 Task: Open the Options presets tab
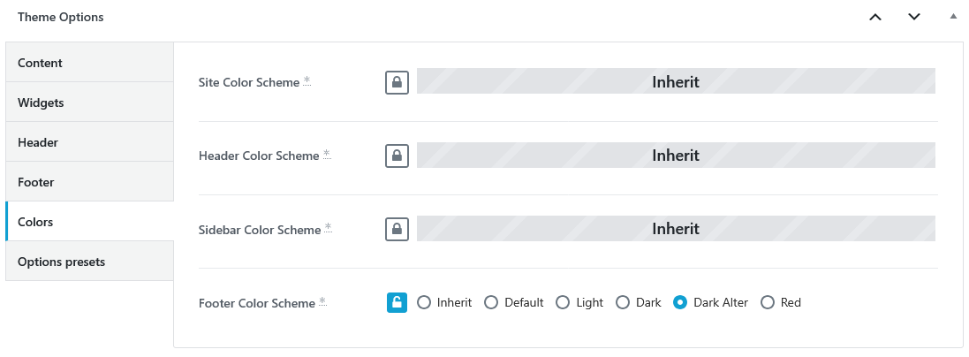click(x=89, y=261)
